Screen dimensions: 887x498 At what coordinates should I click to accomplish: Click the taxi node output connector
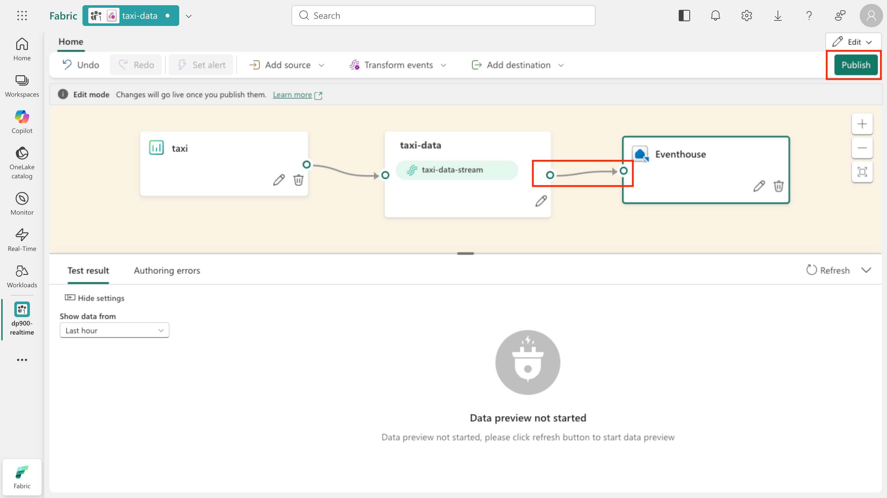coord(306,165)
